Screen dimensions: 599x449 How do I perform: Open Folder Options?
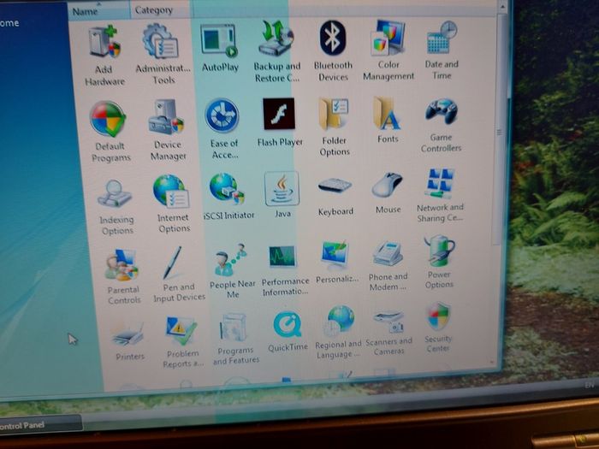(x=335, y=127)
